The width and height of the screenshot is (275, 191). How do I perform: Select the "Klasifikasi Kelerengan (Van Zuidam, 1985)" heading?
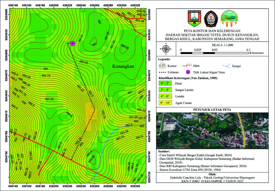tap(188, 78)
